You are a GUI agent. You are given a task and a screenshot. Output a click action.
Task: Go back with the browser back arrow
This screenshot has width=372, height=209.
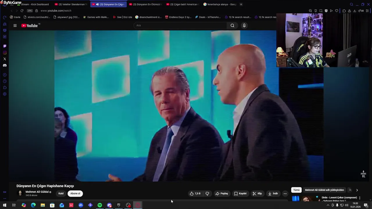click(x=12, y=11)
